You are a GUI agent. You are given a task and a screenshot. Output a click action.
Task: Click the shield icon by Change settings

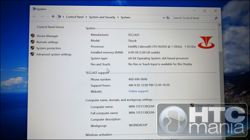point(192,105)
